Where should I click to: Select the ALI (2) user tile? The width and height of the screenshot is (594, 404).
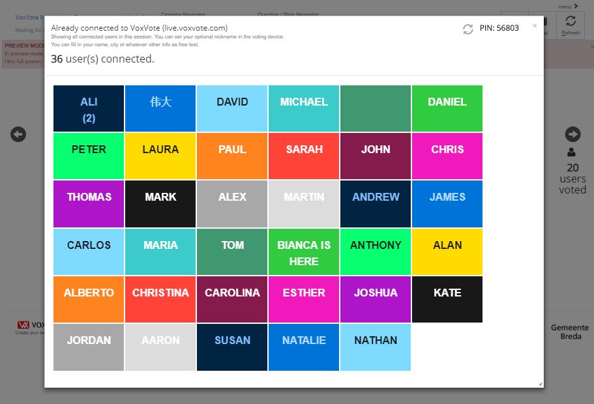pyautogui.click(x=89, y=109)
